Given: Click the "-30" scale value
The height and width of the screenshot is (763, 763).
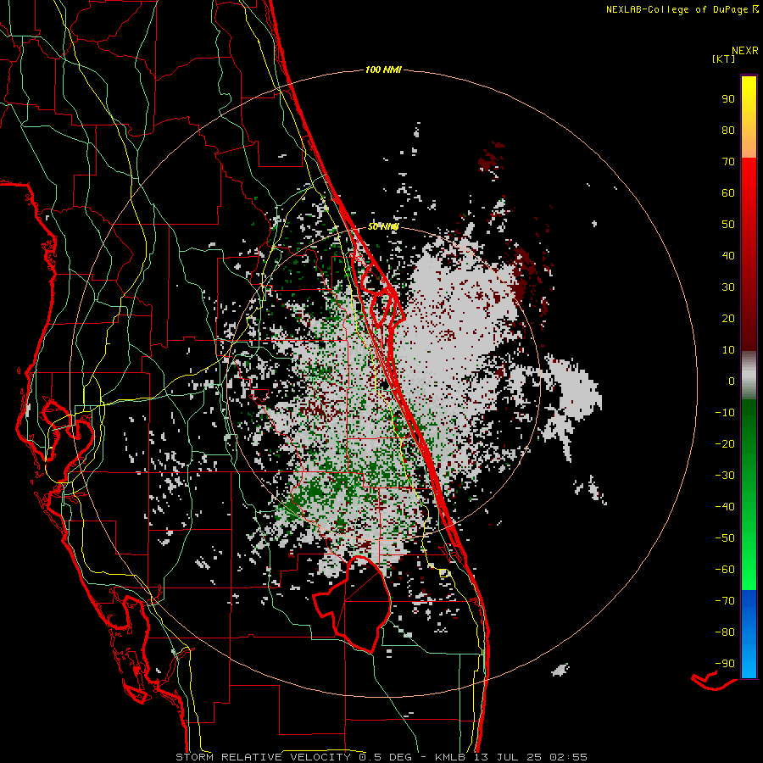Looking at the screenshot, I should pos(725,476).
